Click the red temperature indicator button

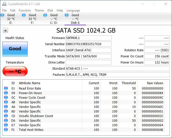click(15, 71)
